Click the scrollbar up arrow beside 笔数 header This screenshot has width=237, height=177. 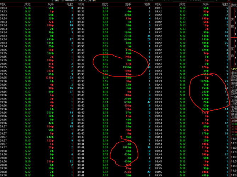(x=230, y=4)
